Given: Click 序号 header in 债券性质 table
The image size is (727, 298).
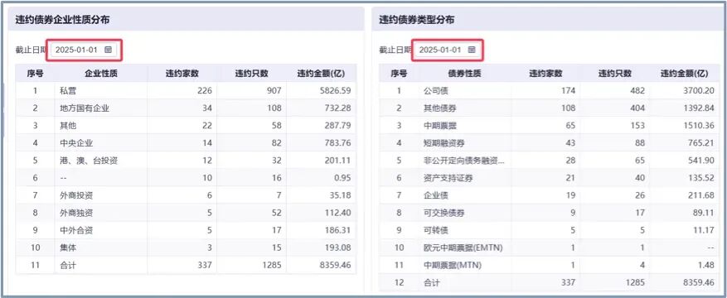Looking at the screenshot, I should point(399,74).
